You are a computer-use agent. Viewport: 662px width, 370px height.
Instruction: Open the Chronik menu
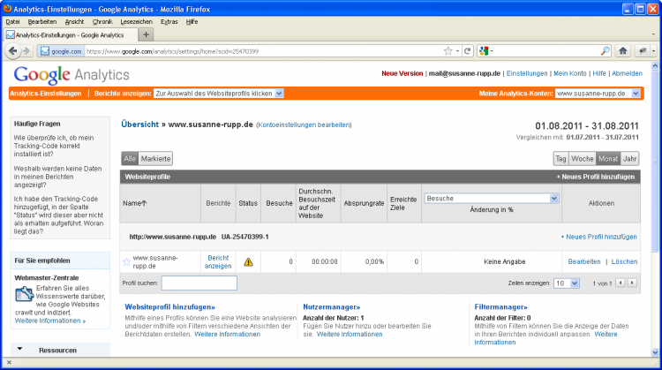tap(102, 20)
